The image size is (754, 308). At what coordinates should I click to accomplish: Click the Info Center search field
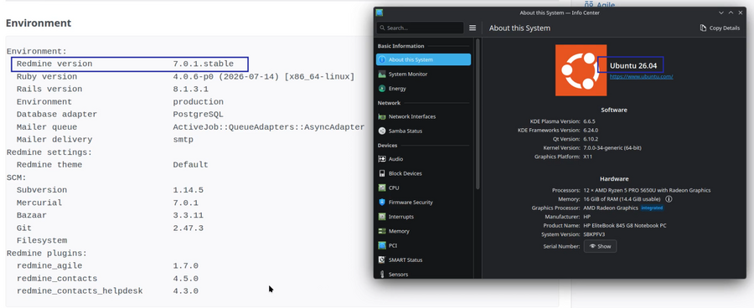420,28
